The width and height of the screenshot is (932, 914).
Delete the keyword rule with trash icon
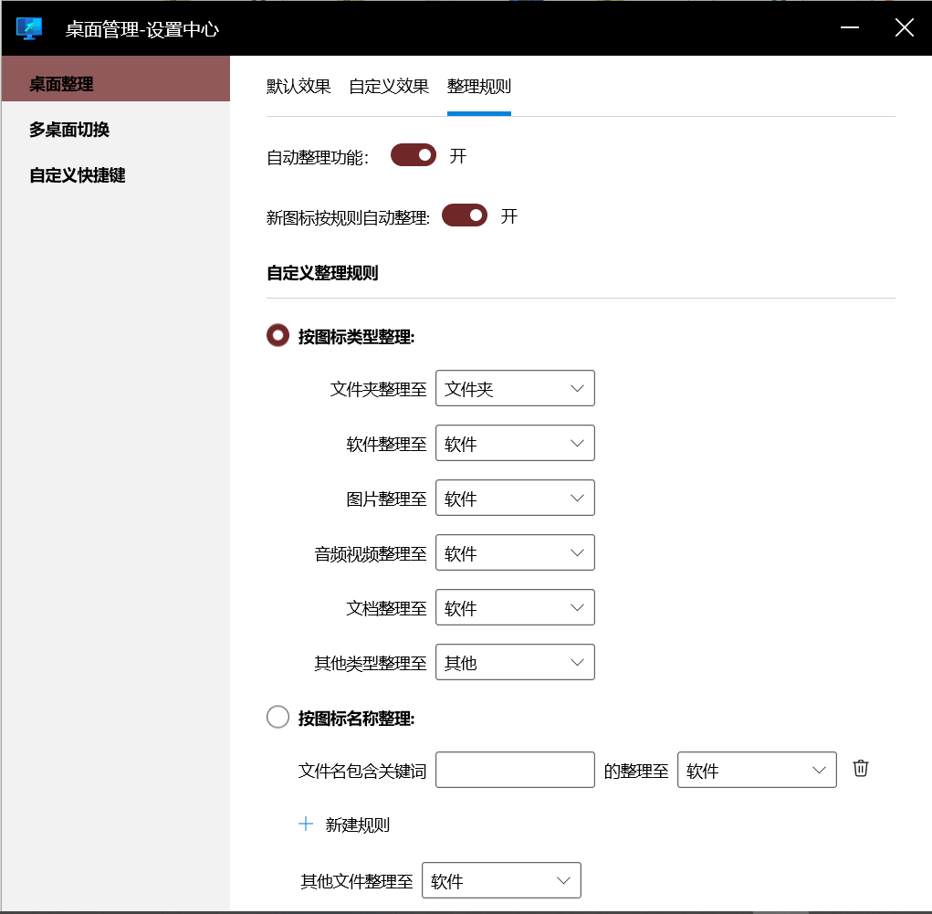(x=860, y=768)
